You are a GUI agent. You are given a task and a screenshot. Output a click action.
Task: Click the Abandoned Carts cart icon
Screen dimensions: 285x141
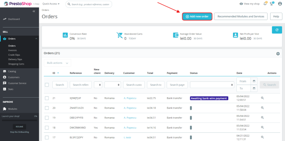point(120,35)
